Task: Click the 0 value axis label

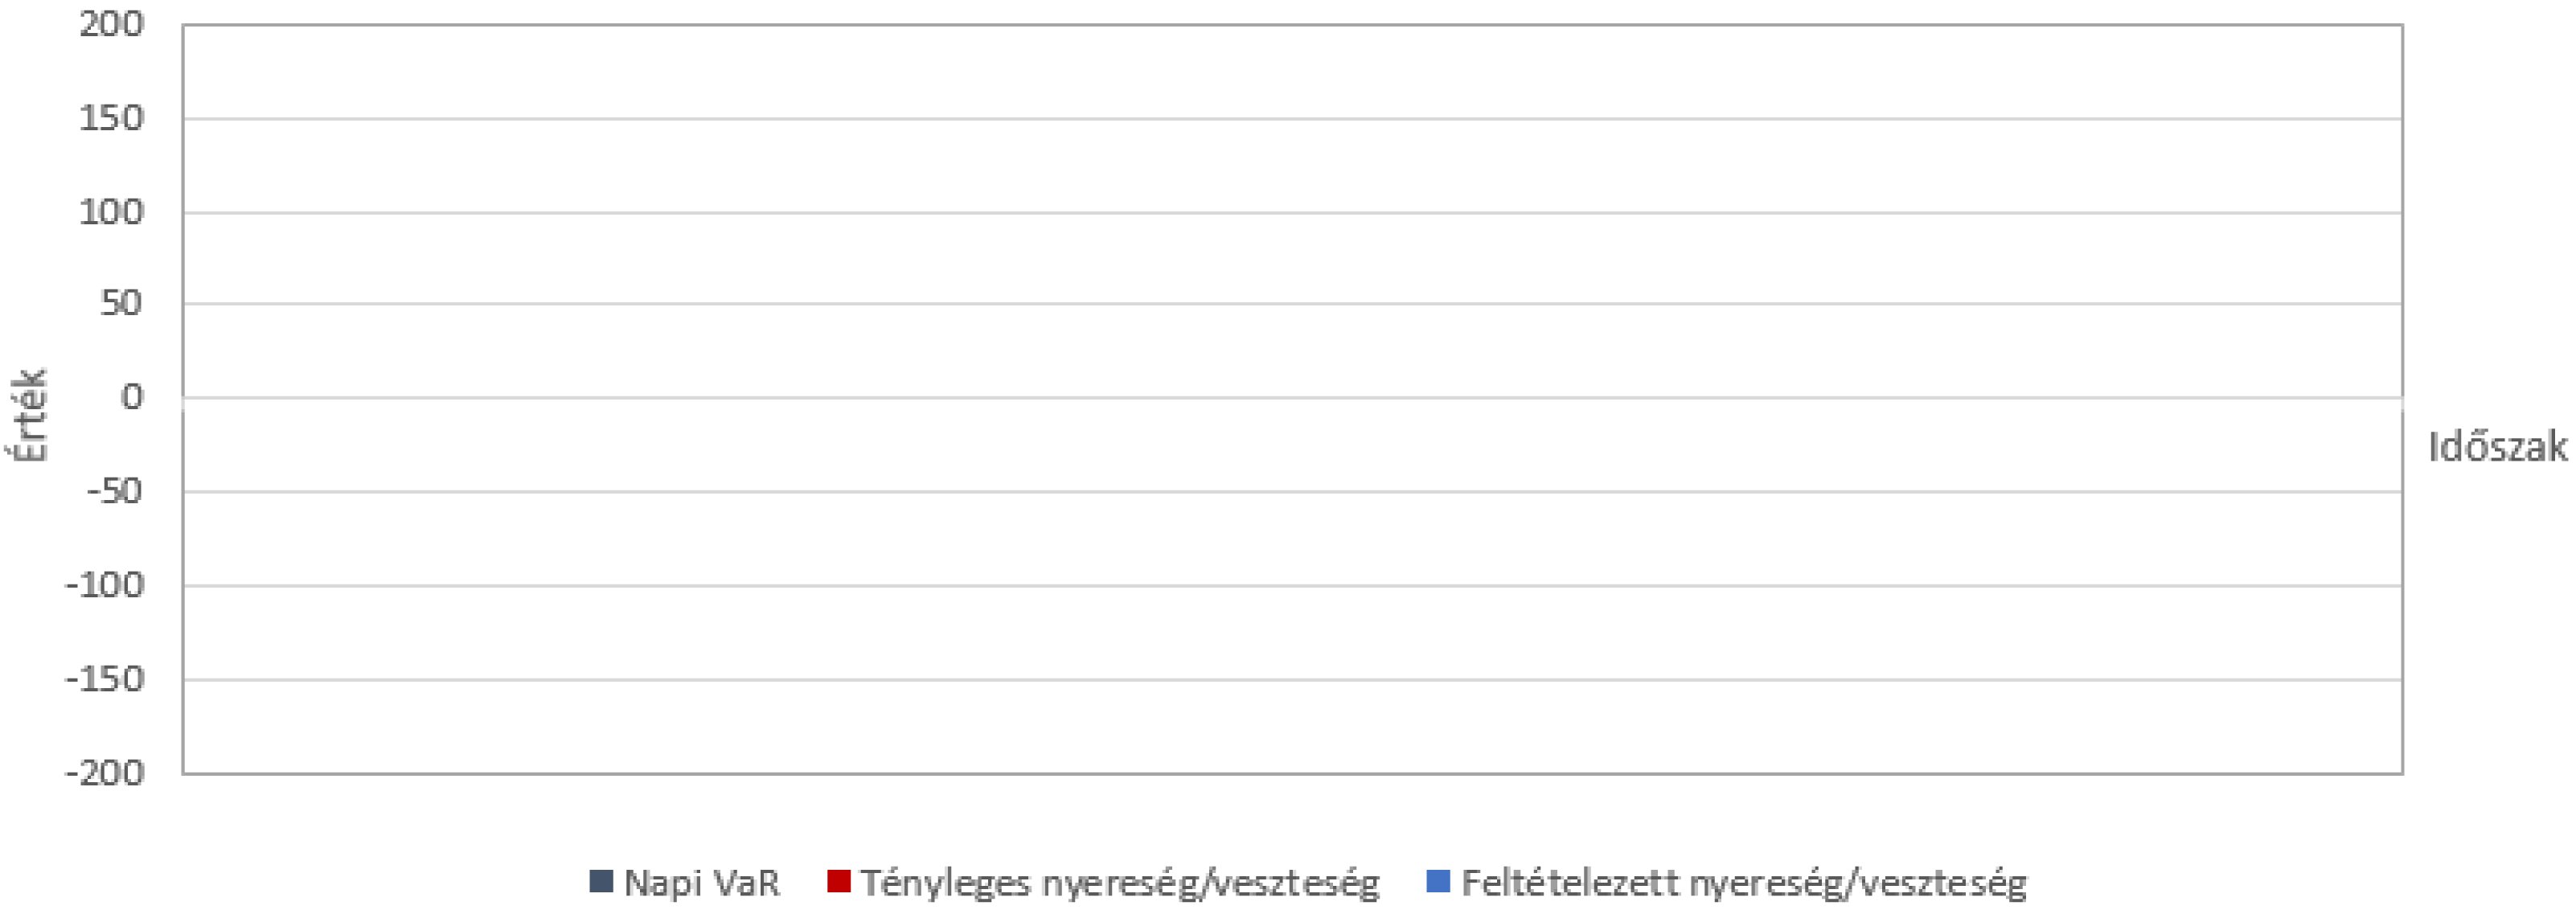Action: 132,397
